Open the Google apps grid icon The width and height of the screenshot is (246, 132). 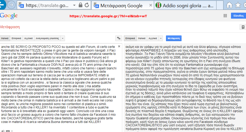point(225,16)
